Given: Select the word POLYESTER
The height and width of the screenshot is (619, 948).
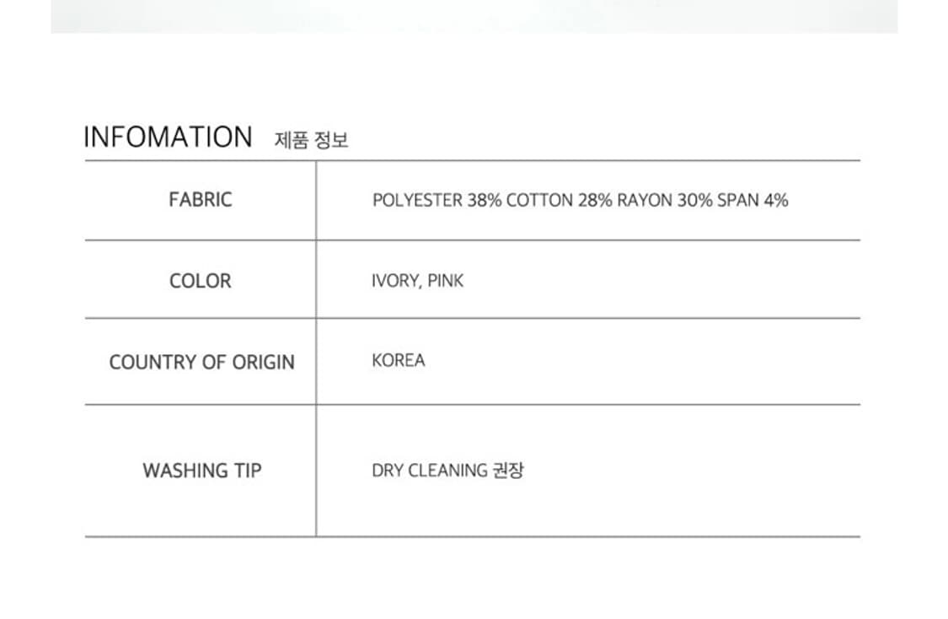Looking at the screenshot, I should point(417,201).
